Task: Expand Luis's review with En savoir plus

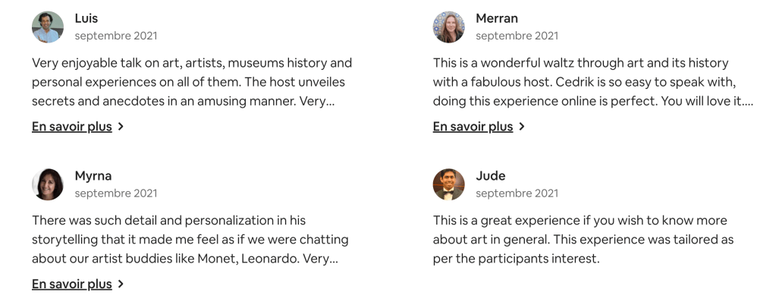Action: 72,127
